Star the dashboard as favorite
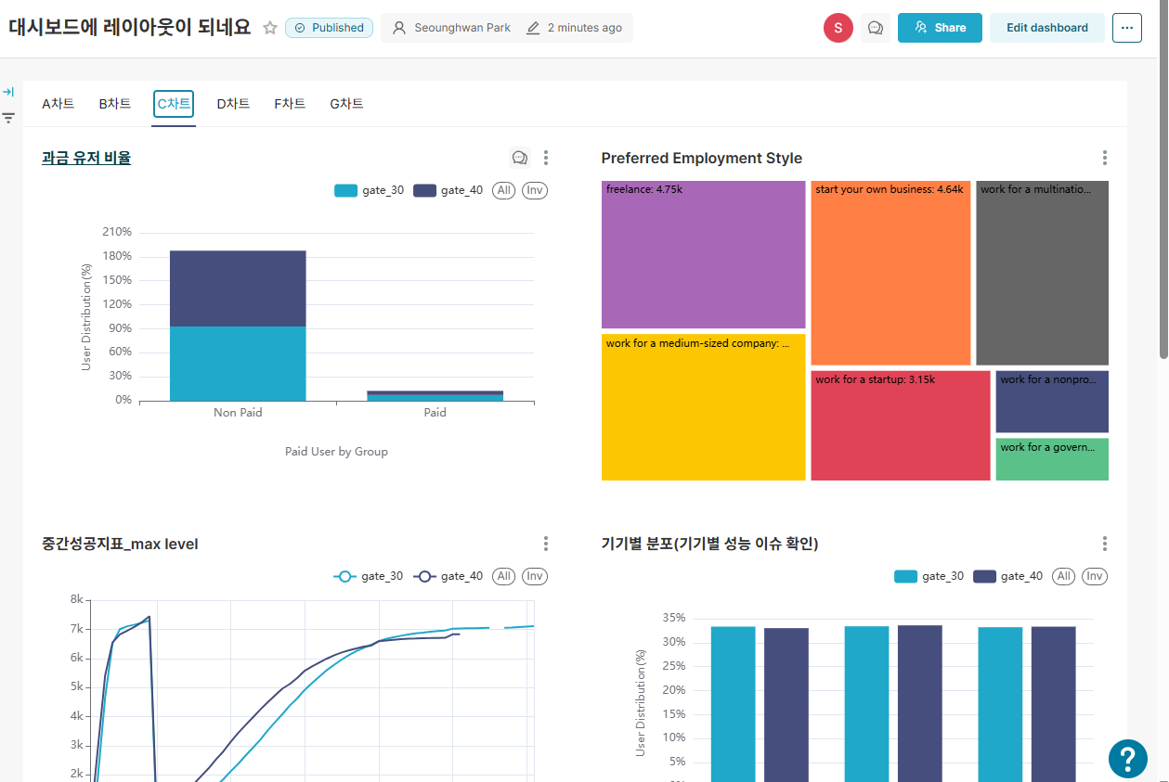The height and width of the screenshot is (782, 1169). 270,28
